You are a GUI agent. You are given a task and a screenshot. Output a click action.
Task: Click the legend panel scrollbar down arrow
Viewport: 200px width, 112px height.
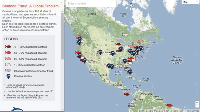[x=62, y=109]
